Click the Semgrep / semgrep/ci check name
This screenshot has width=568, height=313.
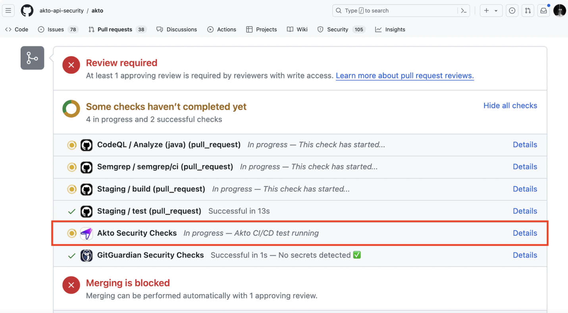[165, 167]
